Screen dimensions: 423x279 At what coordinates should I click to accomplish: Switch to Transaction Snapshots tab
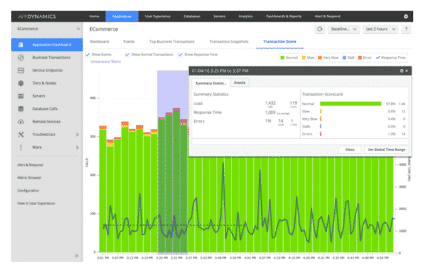click(229, 42)
